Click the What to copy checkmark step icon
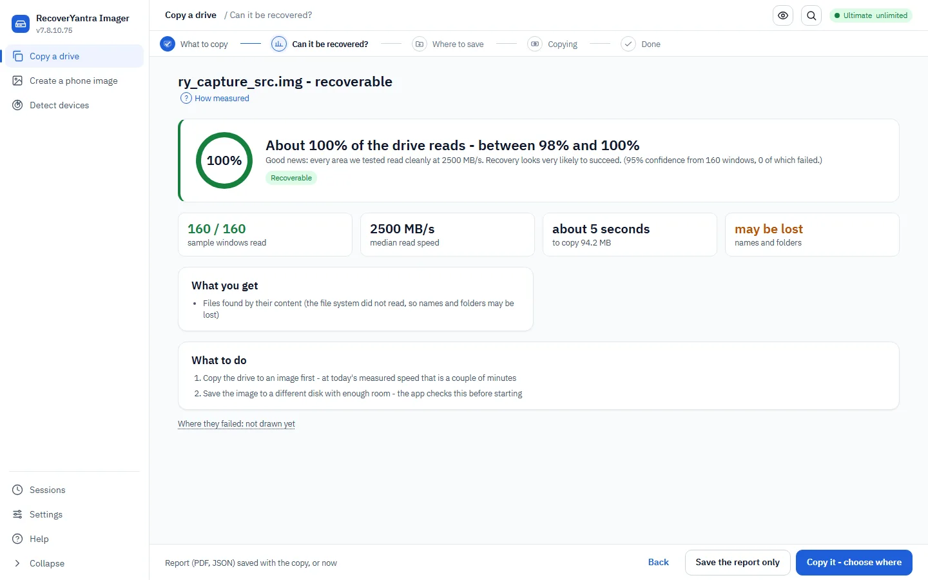928x580 pixels. pos(168,44)
